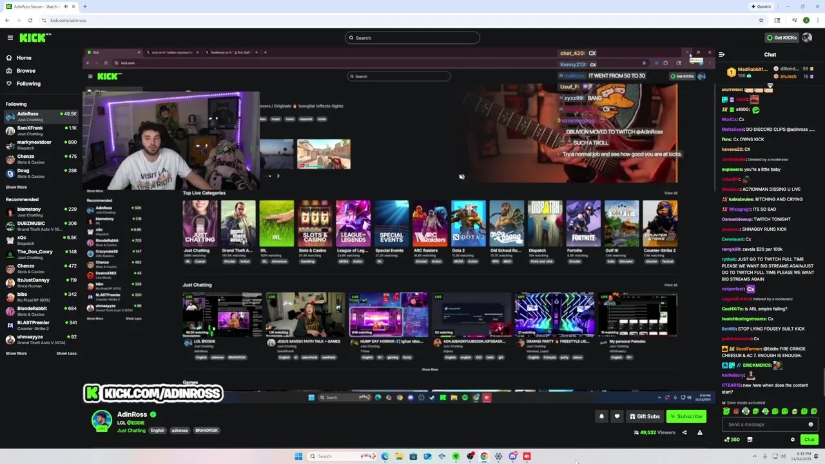Screen dimensions: 825x464
Task: Open Discord from taskbar
Action: [x=512, y=456]
